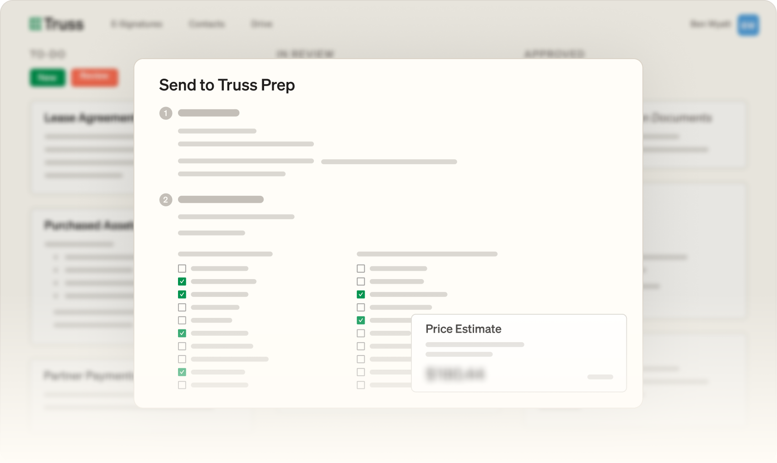Check the fourth checkbox in the left column
This screenshot has width=777, height=463.
(182, 307)
